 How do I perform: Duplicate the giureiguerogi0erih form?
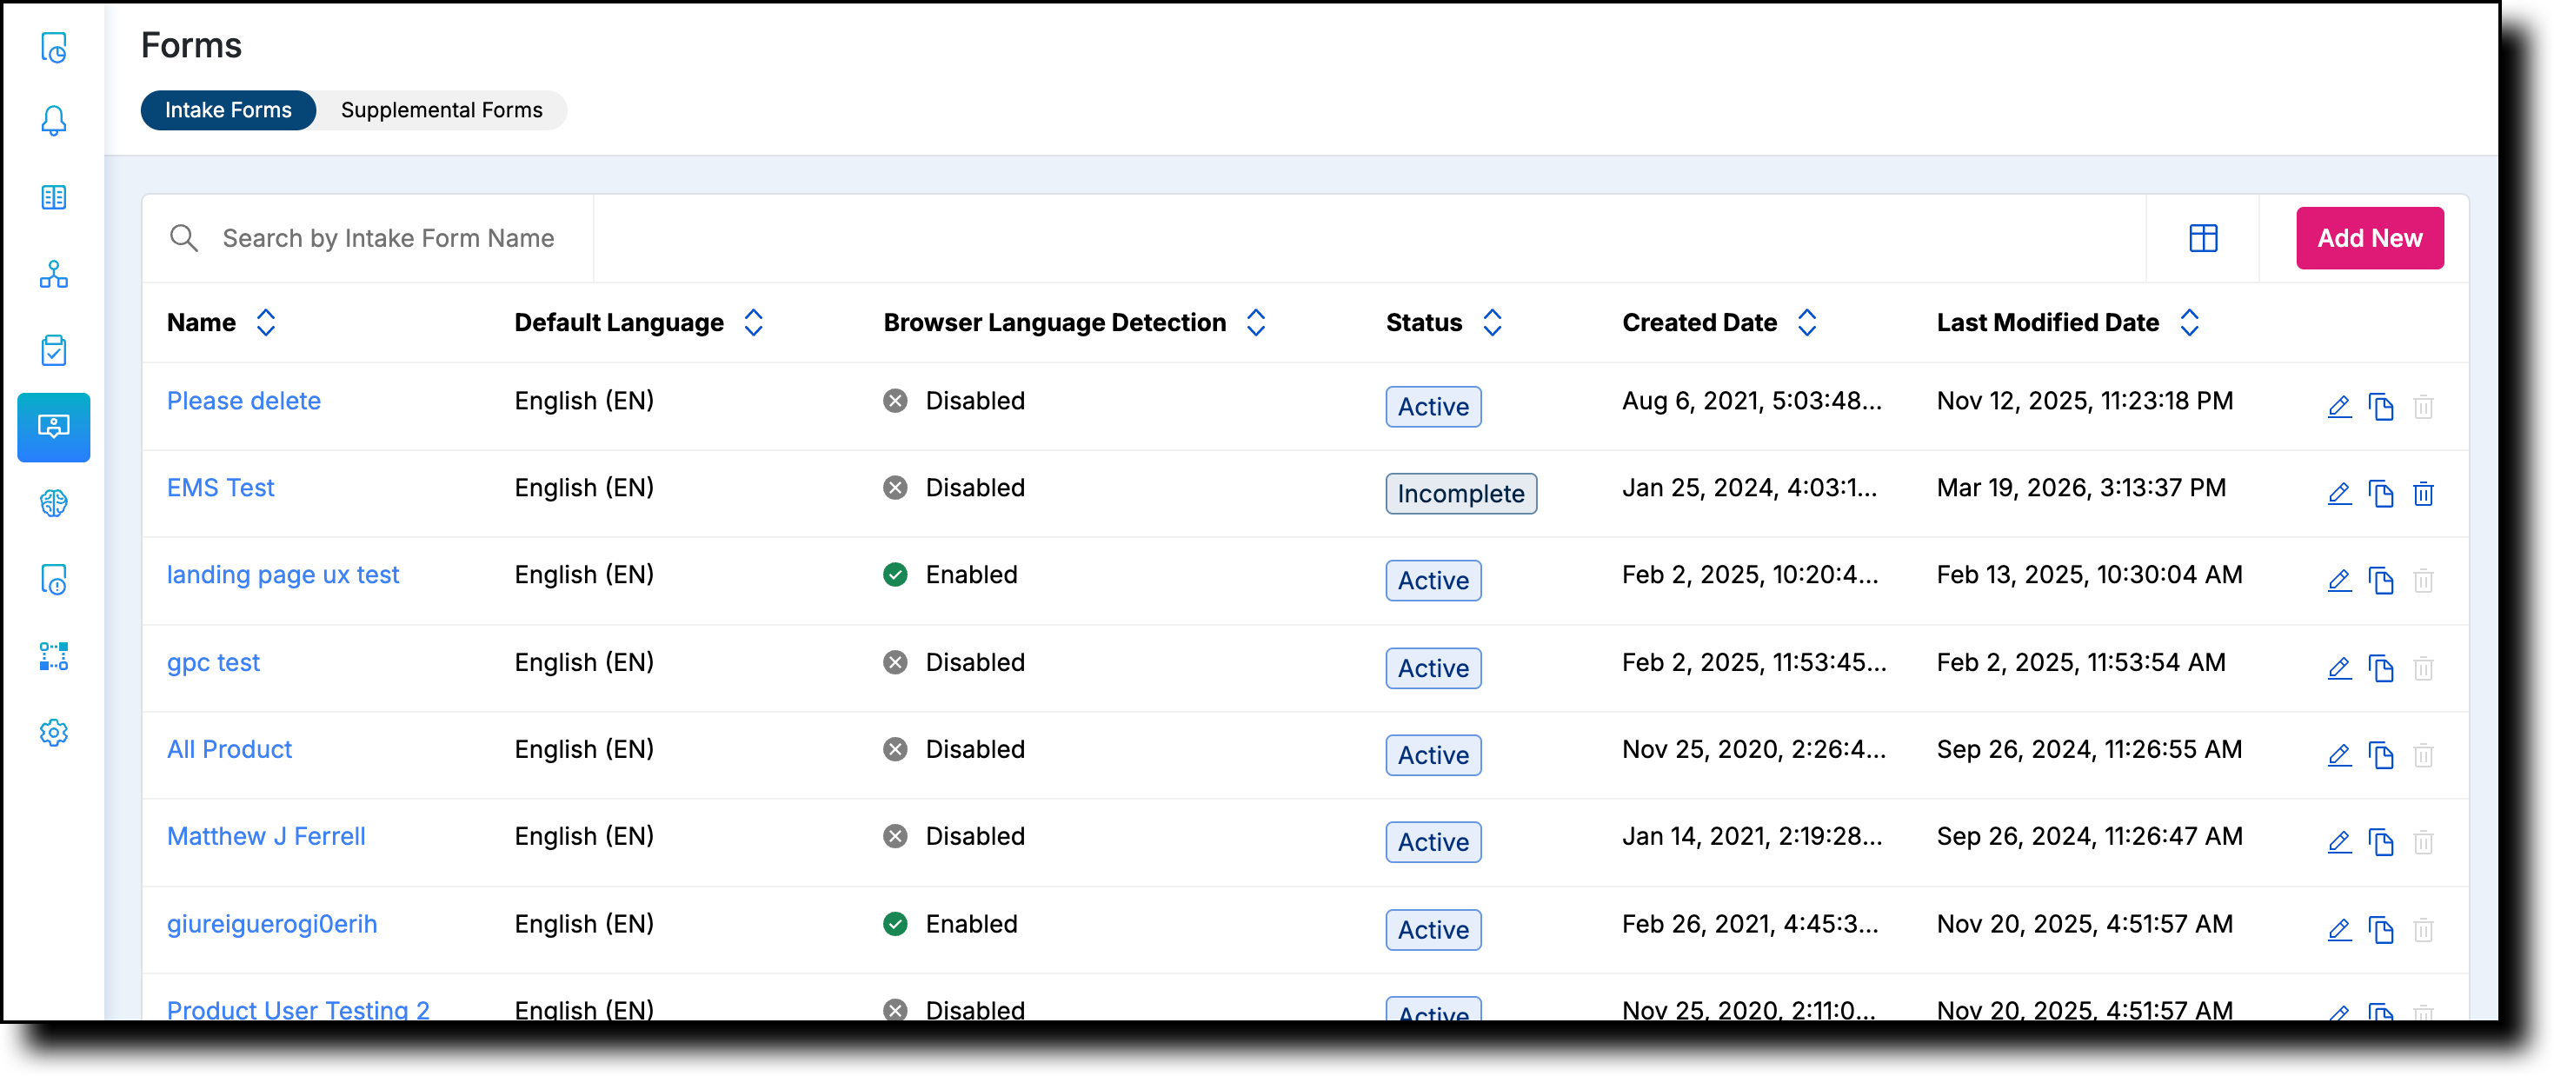[2380, 930]
